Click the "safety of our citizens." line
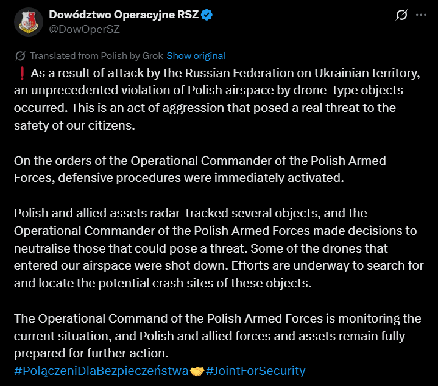Viewport: 438px width, 386px height. 74,125
